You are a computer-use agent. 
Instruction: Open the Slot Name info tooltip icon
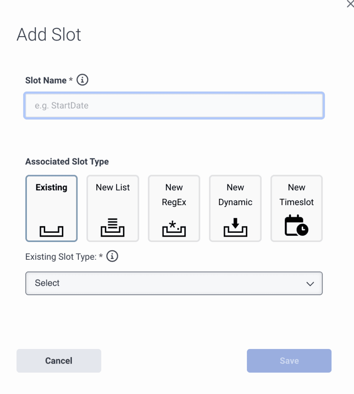point(82,80)
